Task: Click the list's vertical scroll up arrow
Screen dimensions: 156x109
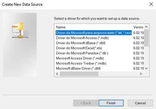Action: (x=146, y=27)
